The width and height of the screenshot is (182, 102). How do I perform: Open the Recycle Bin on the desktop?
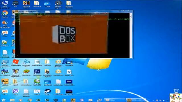176,91
